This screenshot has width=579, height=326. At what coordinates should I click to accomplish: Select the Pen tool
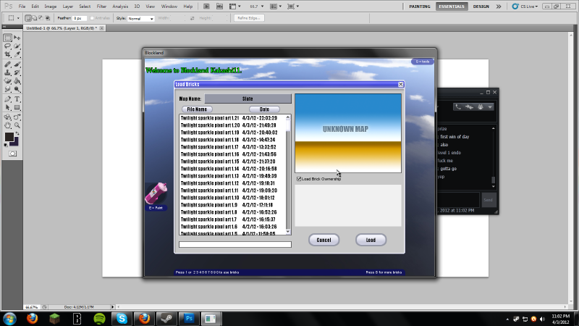pos(8,99)
